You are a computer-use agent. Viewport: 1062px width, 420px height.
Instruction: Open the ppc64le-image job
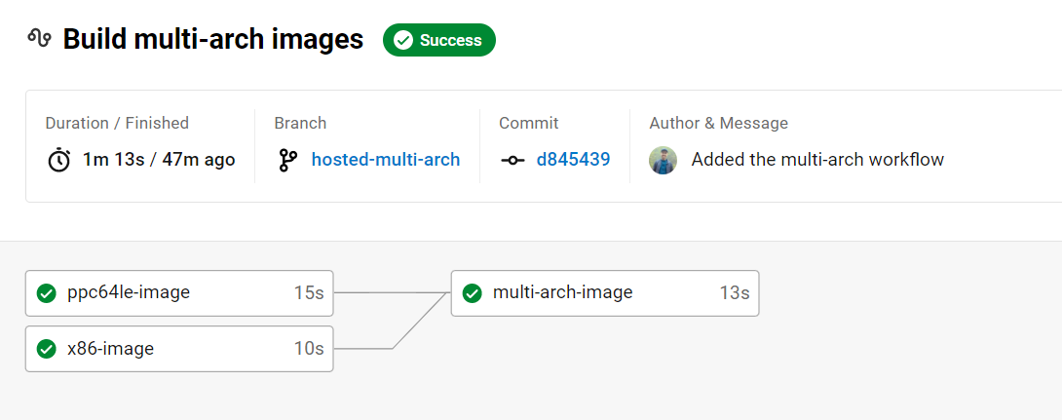pyautogui.click(x=179, y=293)
